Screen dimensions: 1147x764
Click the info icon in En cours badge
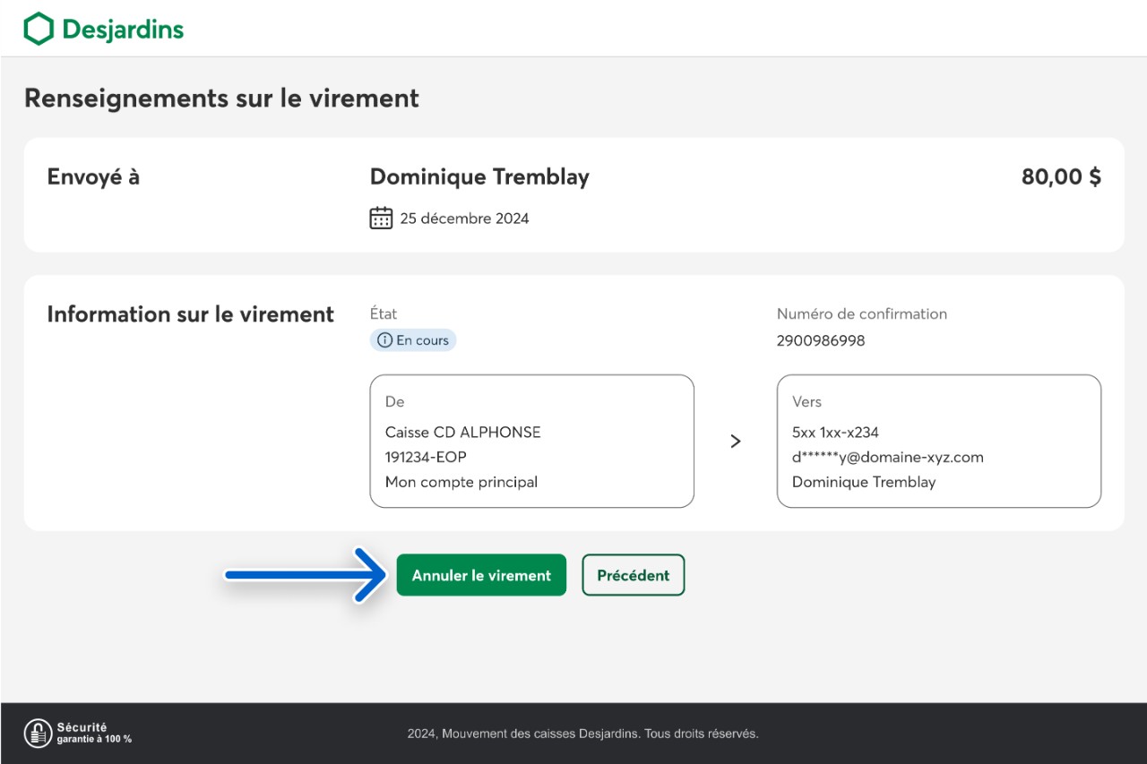click(384, 340)
